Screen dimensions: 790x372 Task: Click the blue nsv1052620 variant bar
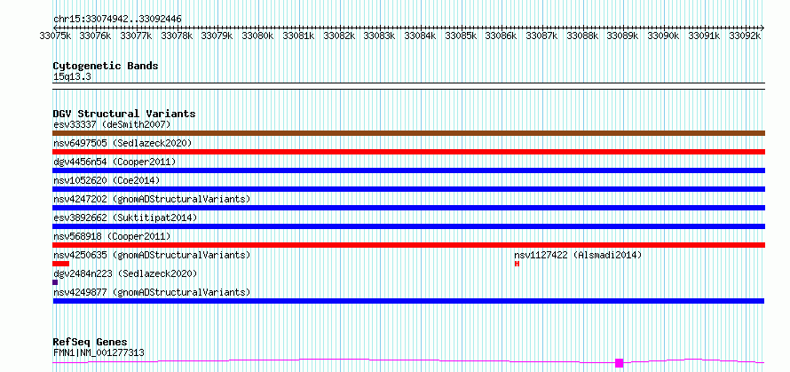(x=408, y=189)
